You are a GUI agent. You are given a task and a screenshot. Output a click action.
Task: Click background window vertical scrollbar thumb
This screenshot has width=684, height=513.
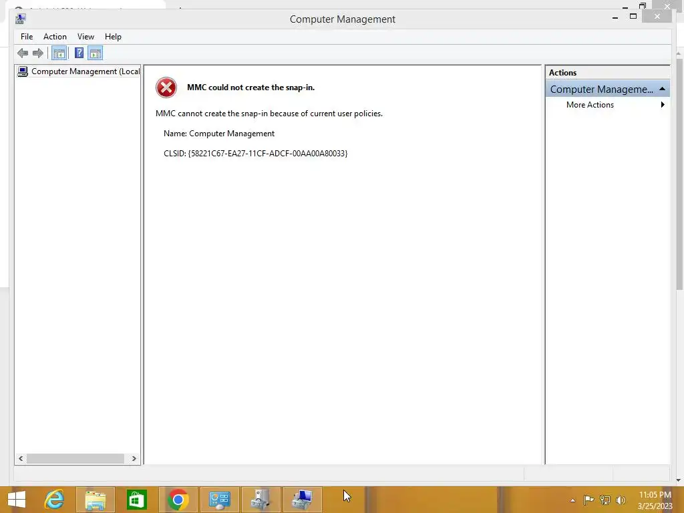tap(679, 174)
